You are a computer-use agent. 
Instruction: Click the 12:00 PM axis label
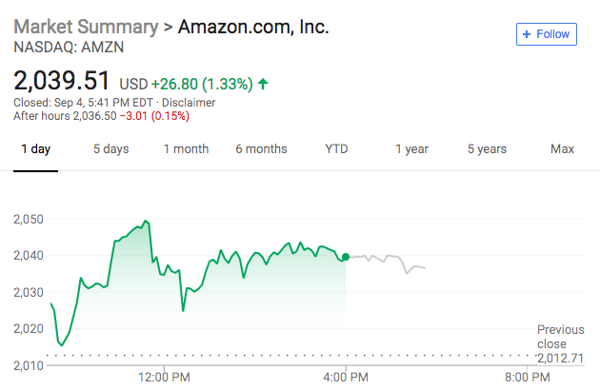[x=165, y=375]
